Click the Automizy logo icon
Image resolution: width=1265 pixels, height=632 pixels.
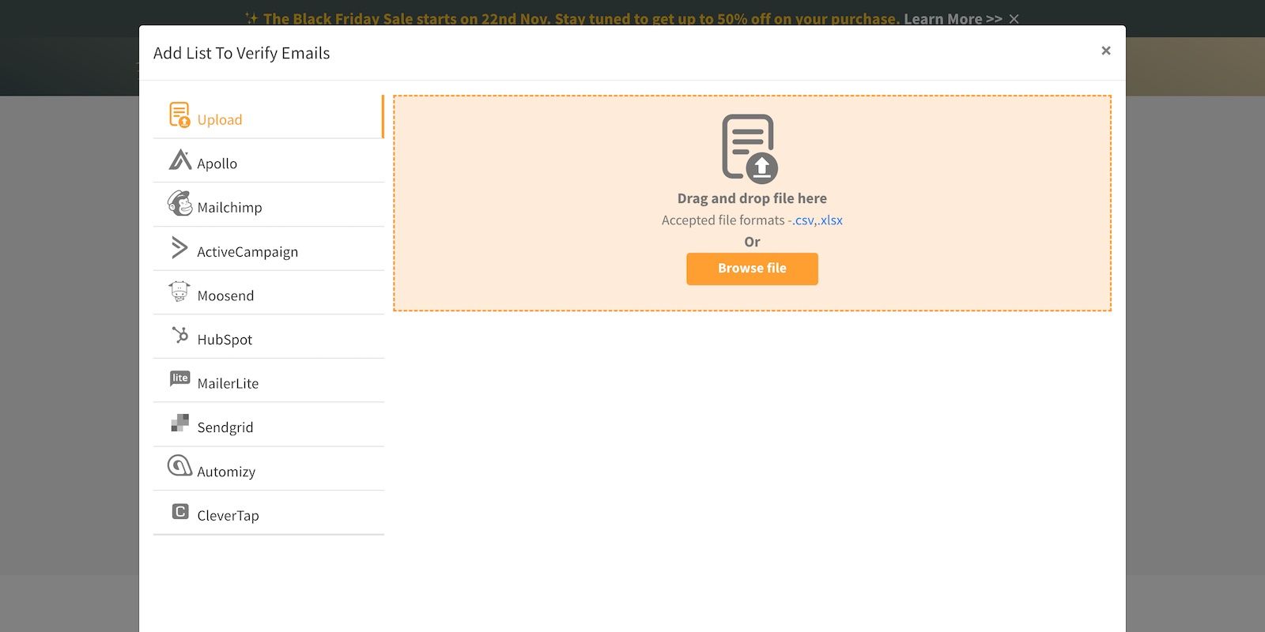click(179, 465)
